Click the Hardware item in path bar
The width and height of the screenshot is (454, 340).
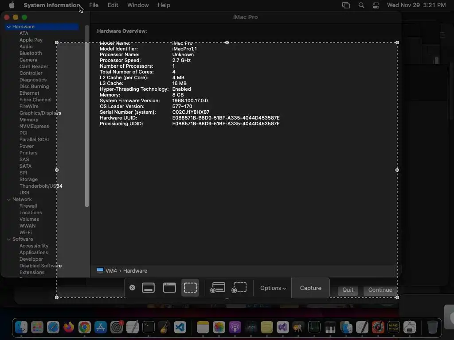[x=135, y=271]
